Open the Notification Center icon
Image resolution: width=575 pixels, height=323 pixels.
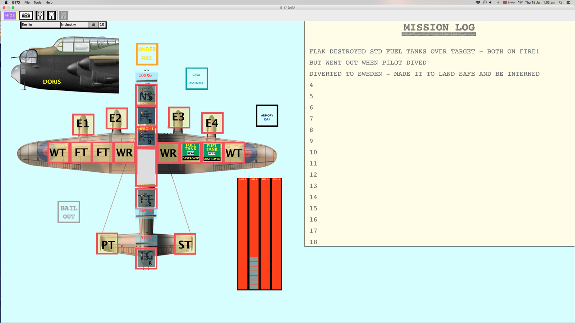tap(568, 3)
